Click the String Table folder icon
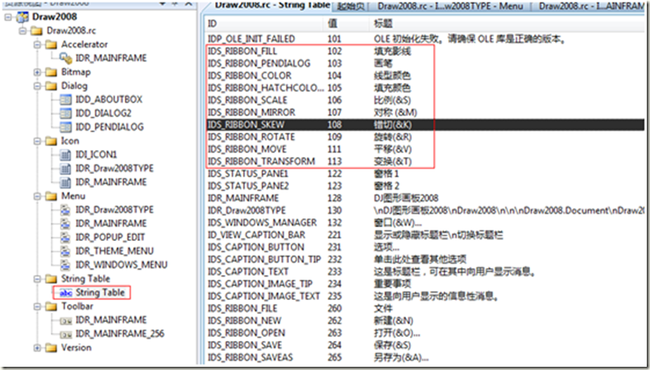Viewport: 650px width, 370px height. pyautogui.click(x=51, y=279)
